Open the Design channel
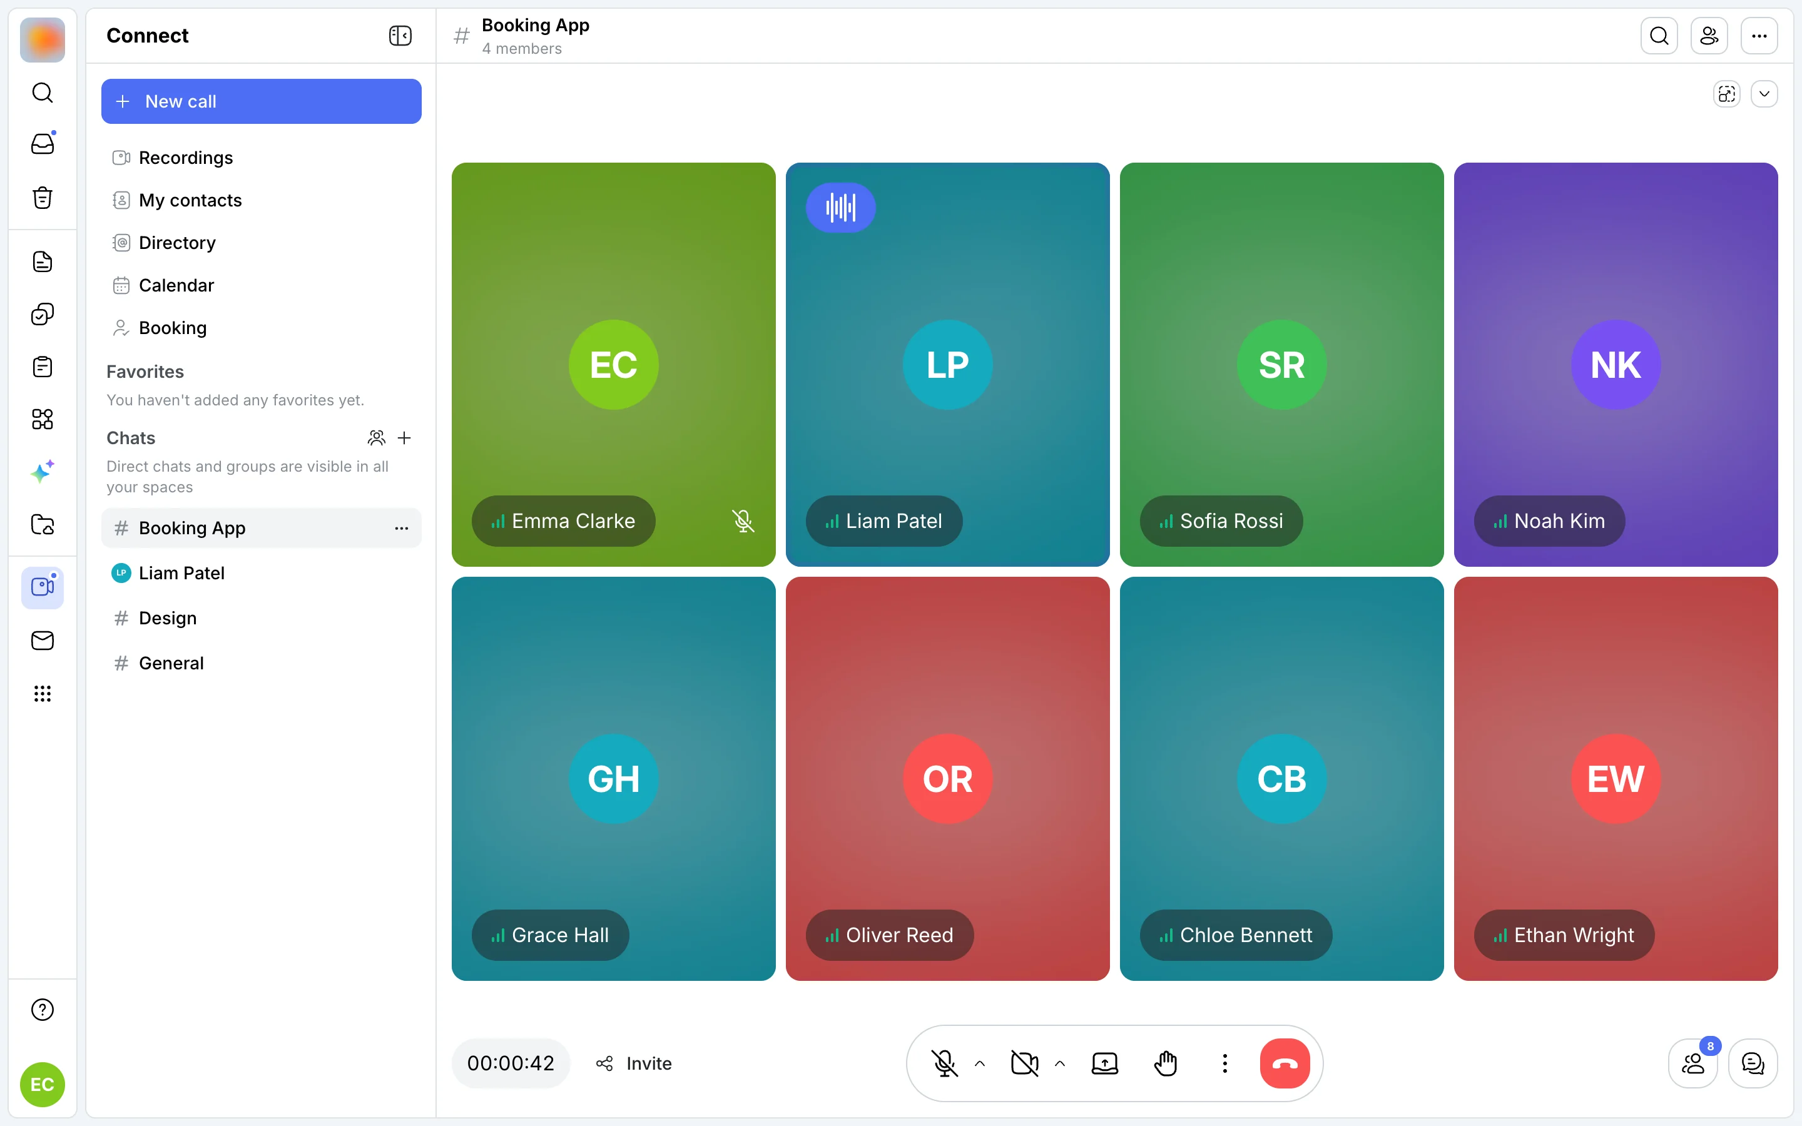Viewport: 1802px width, 1126px height. tap(262, 618)
